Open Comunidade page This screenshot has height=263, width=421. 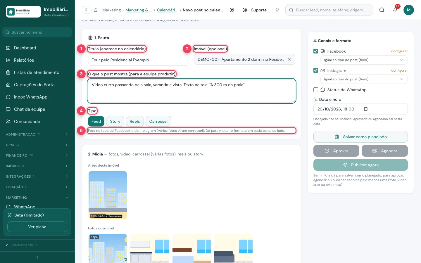(37, 122)
